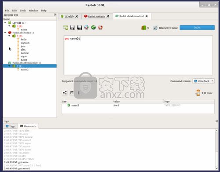Switch results to text view icon

point(79,93)
